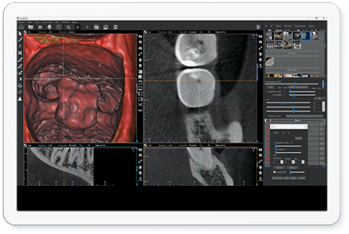Image resolution: width=349 pixels, height=234 pixels.
Task: Select the grid layout icon in the toolbar
Action: pyautogui.click(x=60, y=27)
